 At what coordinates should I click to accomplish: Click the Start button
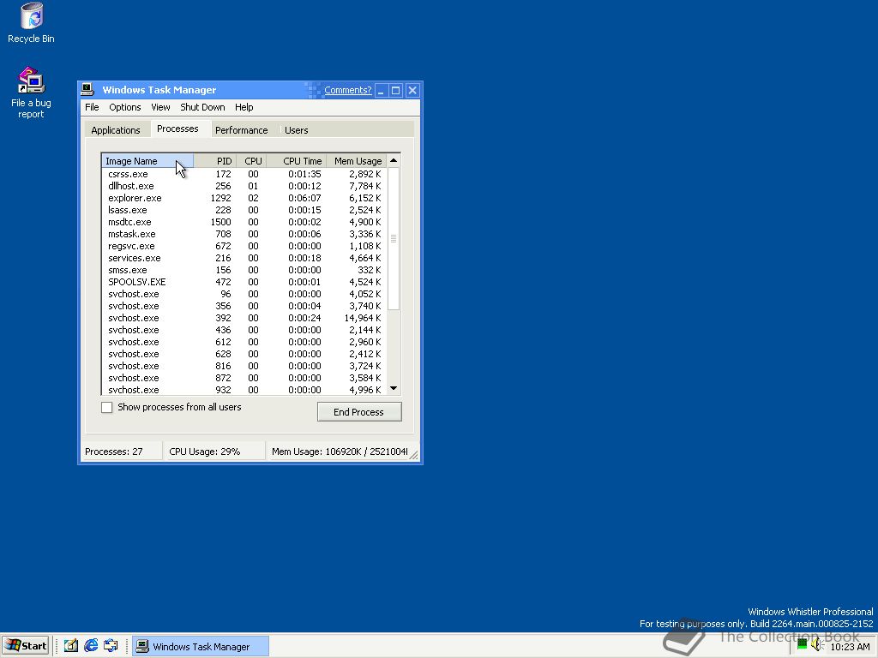pos(26,646)
